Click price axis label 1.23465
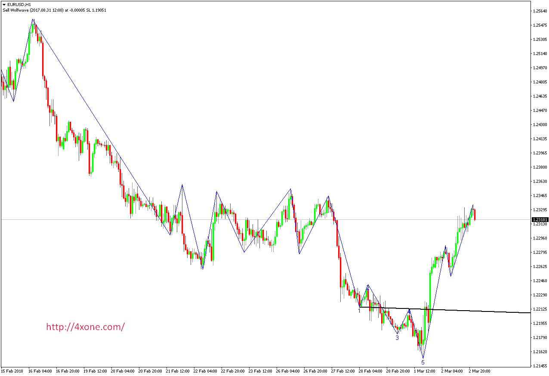549x376 pixels. [540, 195]
